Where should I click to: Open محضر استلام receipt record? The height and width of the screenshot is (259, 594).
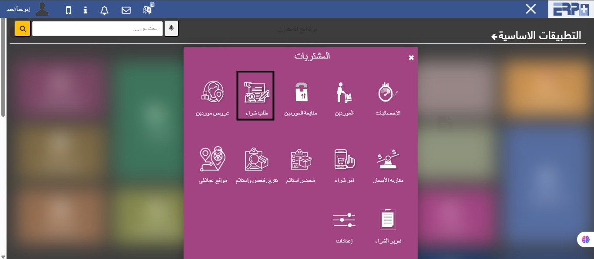click(x=301, y=165)
